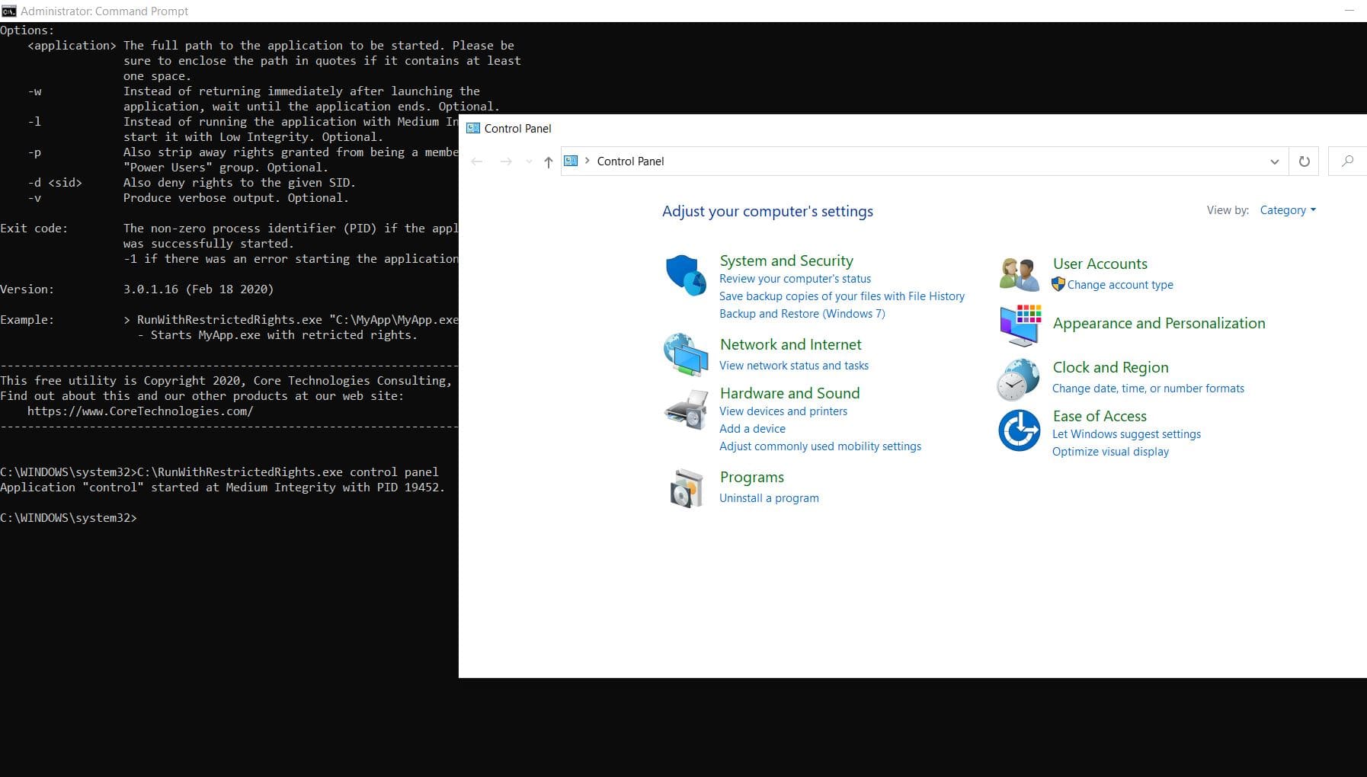Click the UAC shield beside Change account type
This screenshot has width=1367, height=777.
pyautogui.click(x=1058, y=284)
